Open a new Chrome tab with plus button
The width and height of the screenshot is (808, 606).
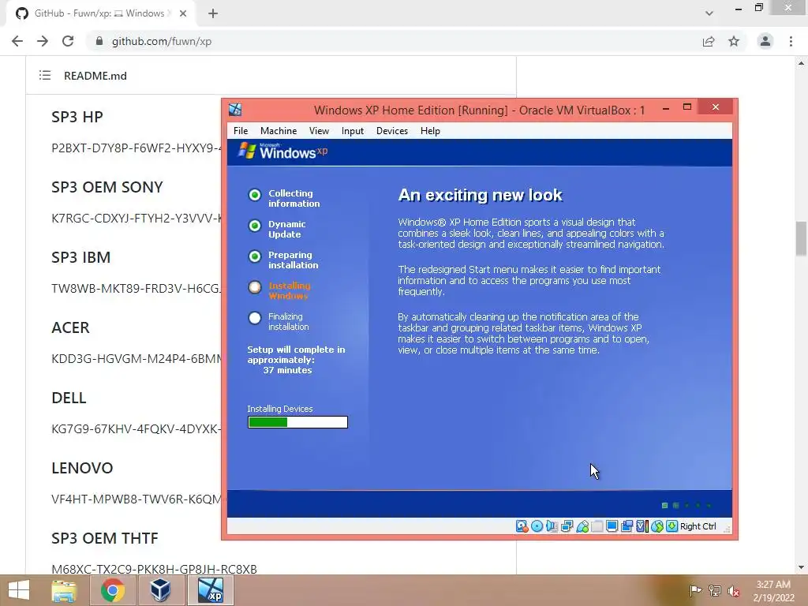coord(213,13)
